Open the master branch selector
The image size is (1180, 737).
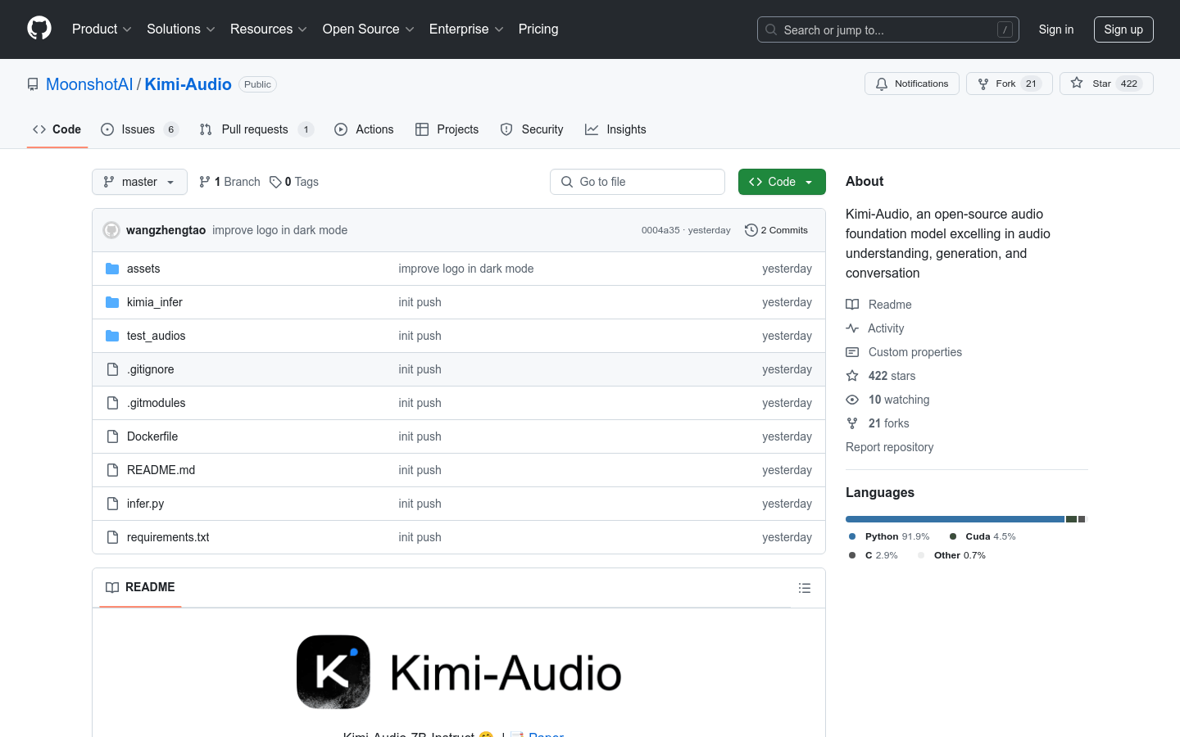(x=139, y=182)
